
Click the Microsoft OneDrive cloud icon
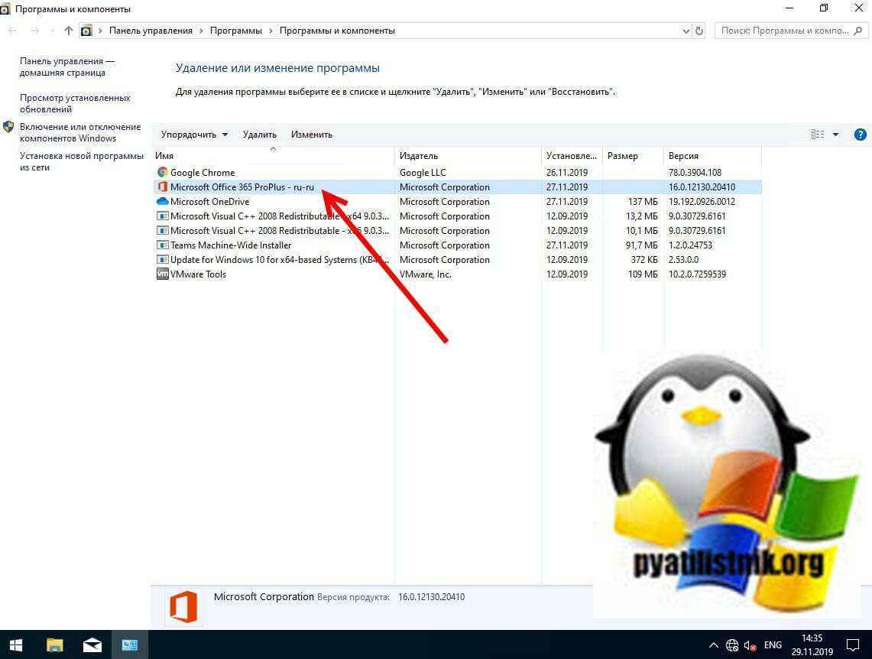point(162,201)
